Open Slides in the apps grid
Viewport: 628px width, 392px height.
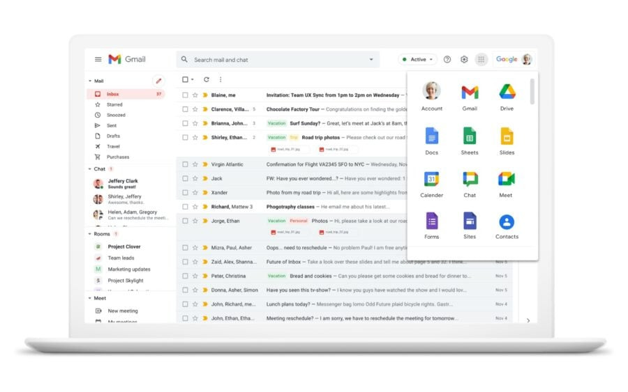point(507,136)
